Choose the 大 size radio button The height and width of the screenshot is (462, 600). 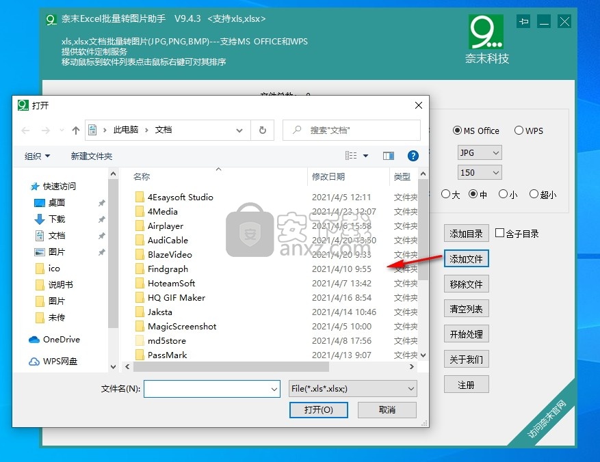click(x=445, y=194)
